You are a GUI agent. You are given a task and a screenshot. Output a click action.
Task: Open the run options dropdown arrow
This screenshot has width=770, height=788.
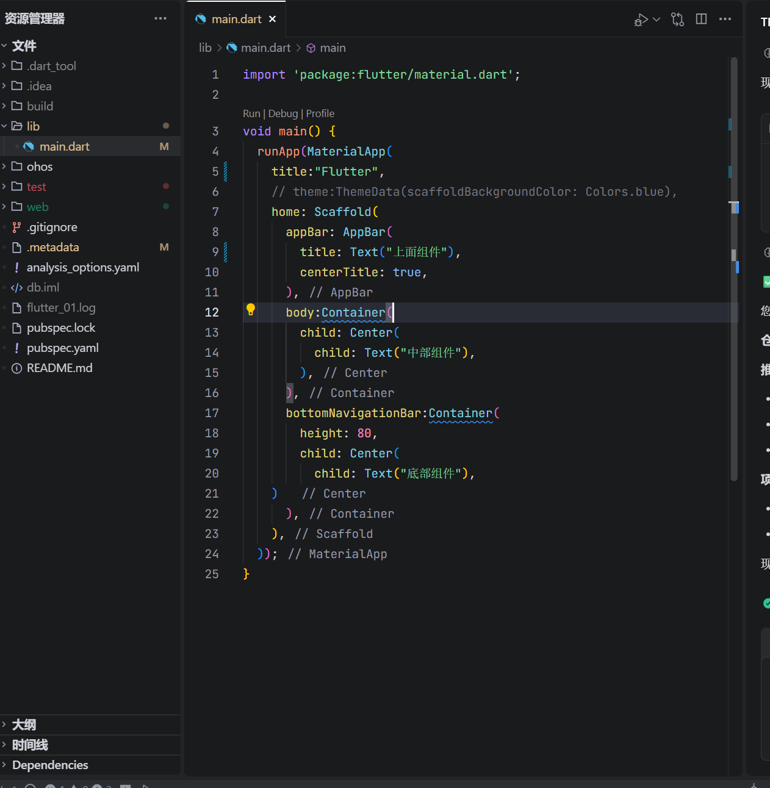(657, 20)
